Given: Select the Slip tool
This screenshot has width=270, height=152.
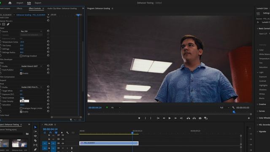Looking at the screenshot, I should [35, 145].
